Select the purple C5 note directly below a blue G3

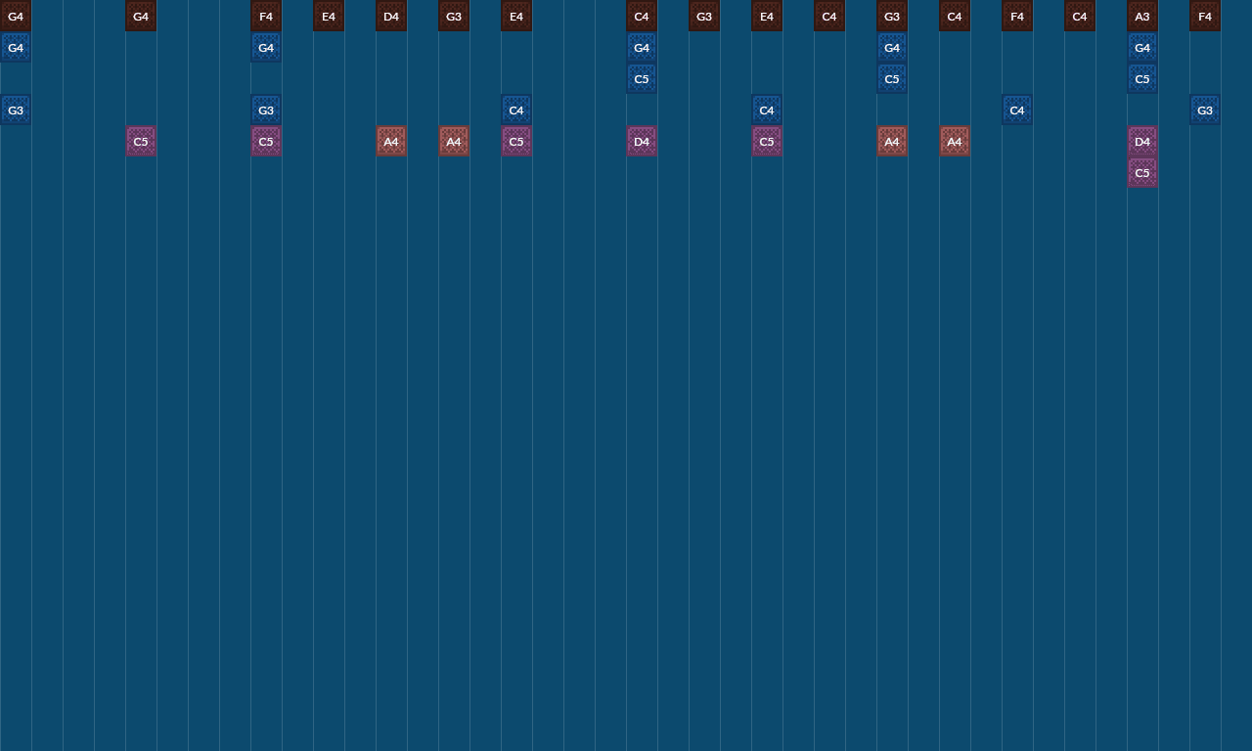point(266,141)
